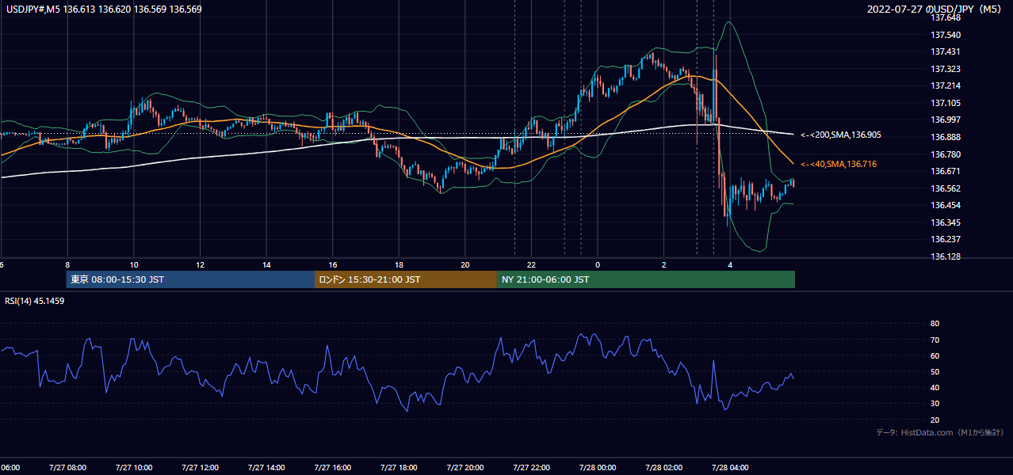
Task: Click price axis value 136.128
Action: pos(946,256)
